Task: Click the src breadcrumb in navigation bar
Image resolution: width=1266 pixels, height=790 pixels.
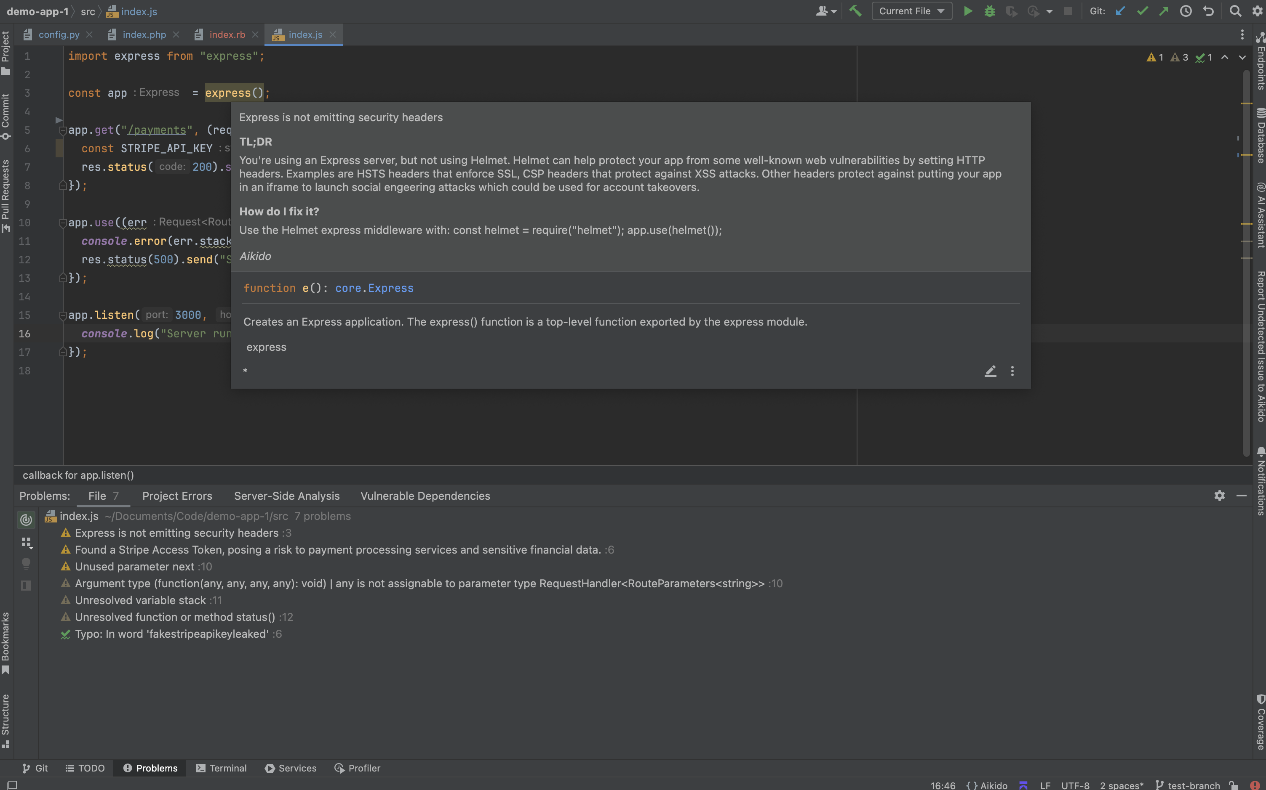Action: pos(88,11)
